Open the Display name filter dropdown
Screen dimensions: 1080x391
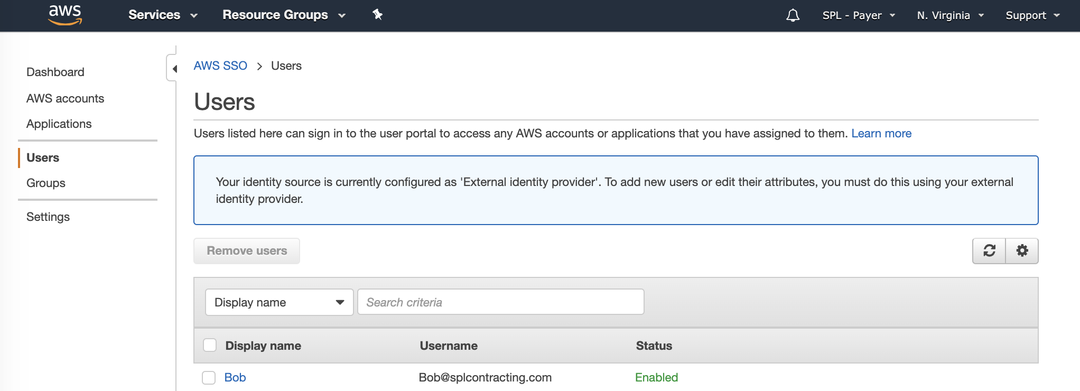tap(279, 302)
